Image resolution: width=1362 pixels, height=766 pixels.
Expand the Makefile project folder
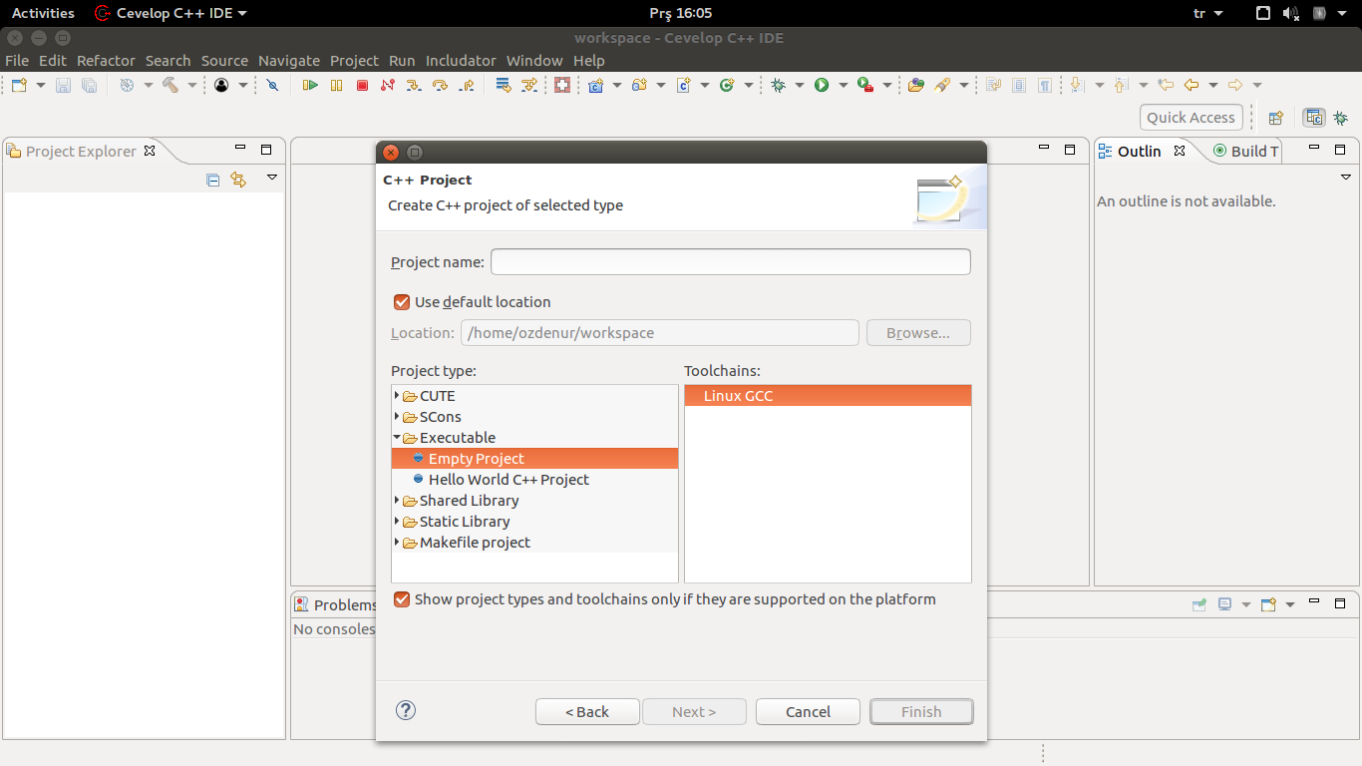click(397, 543)
